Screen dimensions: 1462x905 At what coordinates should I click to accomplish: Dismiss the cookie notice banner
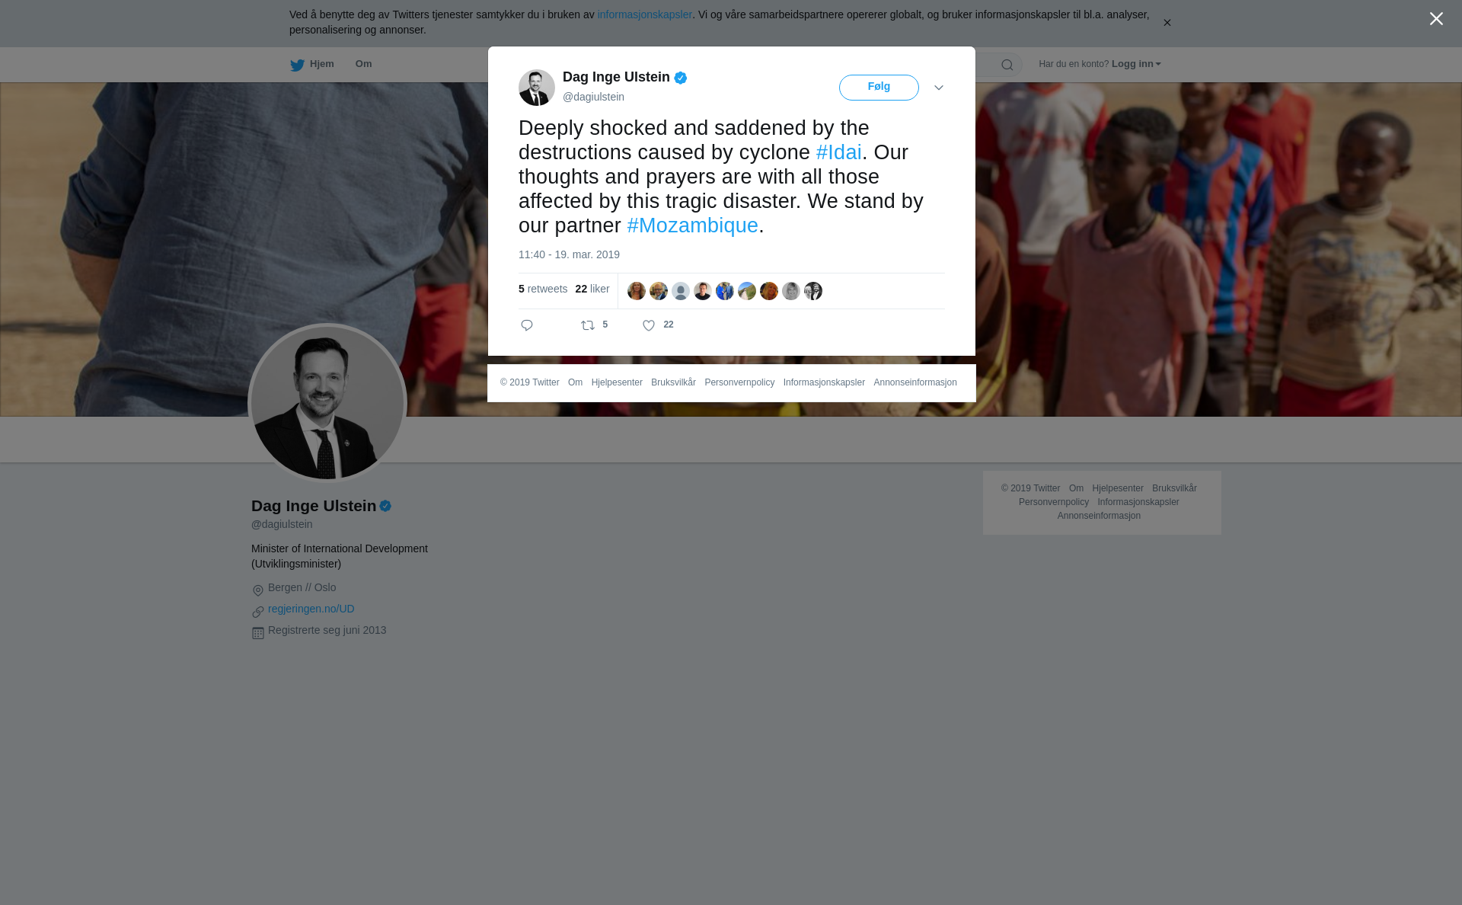(1167, 23)
